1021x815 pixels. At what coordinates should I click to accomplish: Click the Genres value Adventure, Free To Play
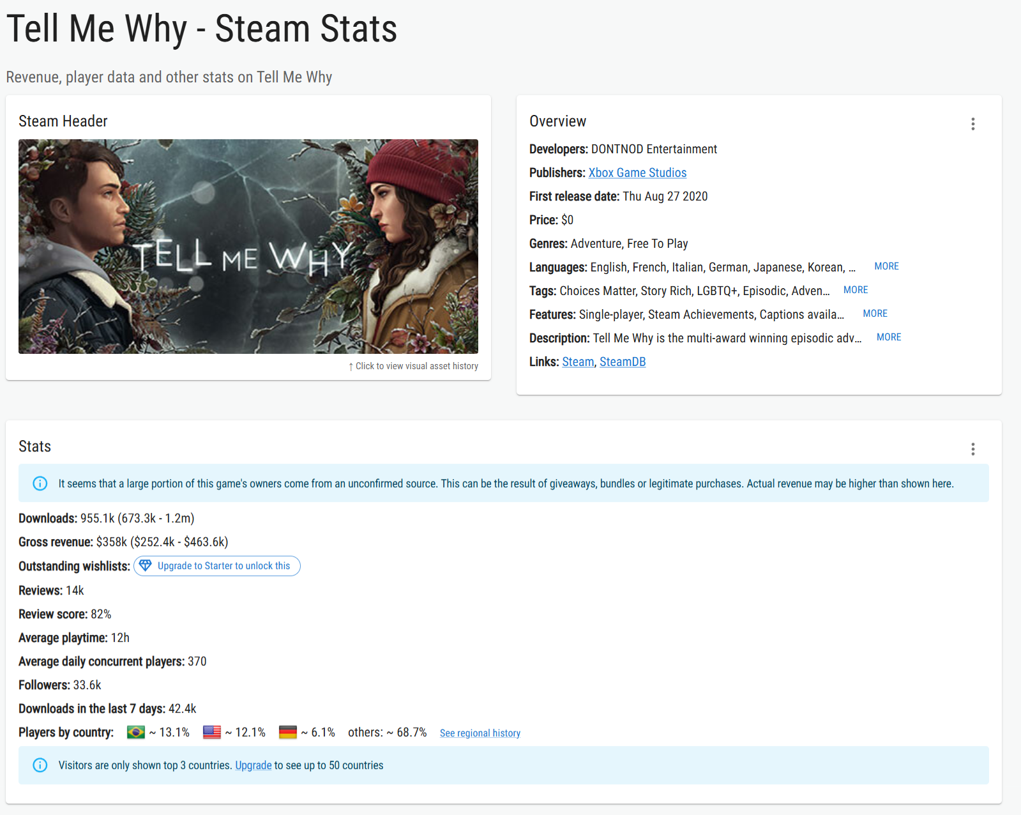point(629,244)
